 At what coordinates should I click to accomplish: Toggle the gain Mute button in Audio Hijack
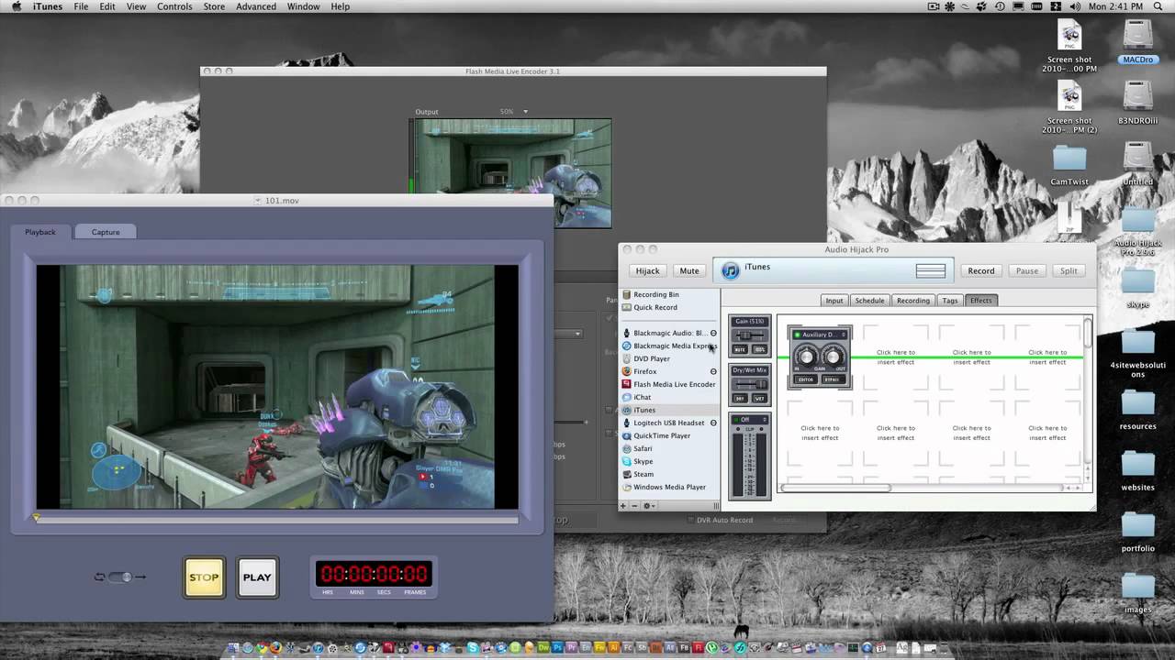pos(742,349)
